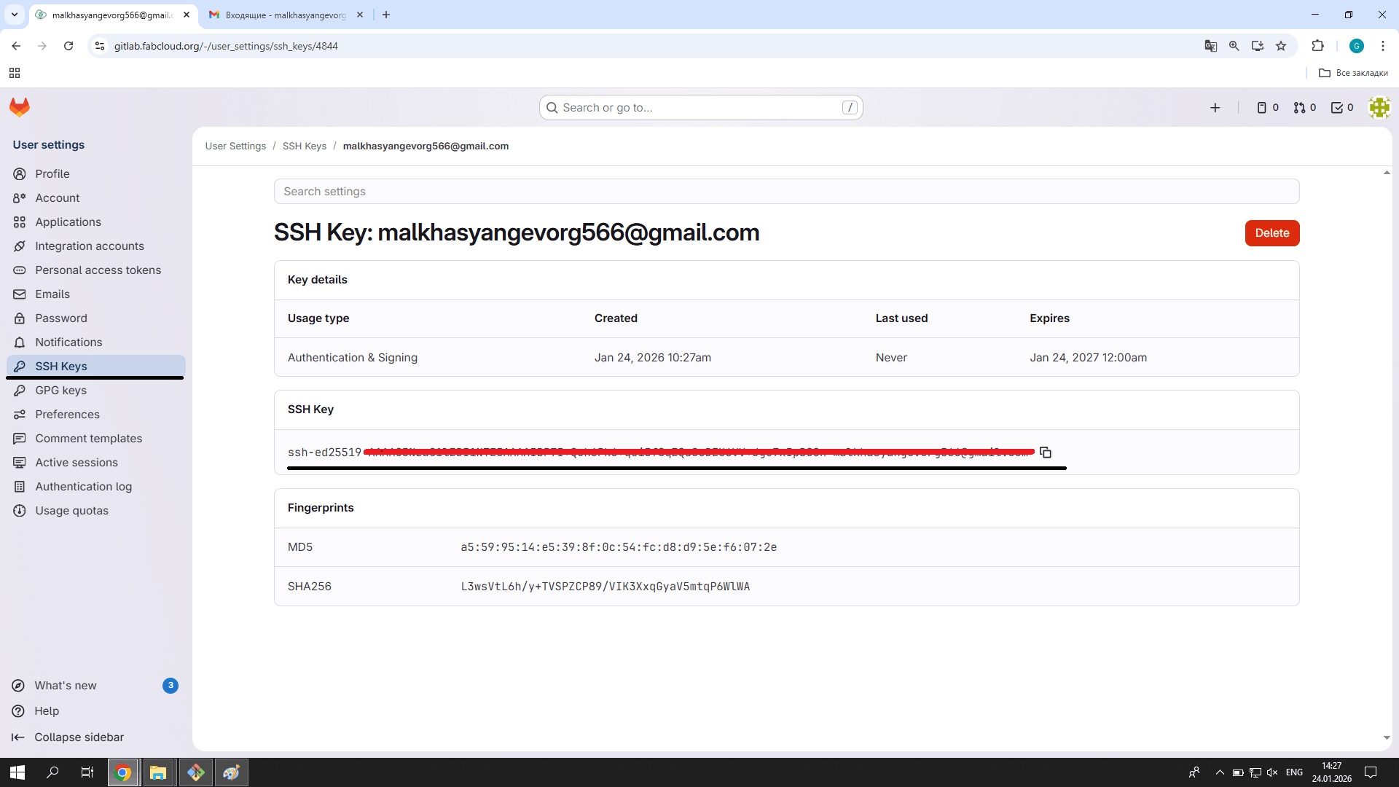Bookmark this page with star icon
Image resolution: width=1399 pixels, height=787 pixels.
1280,46
